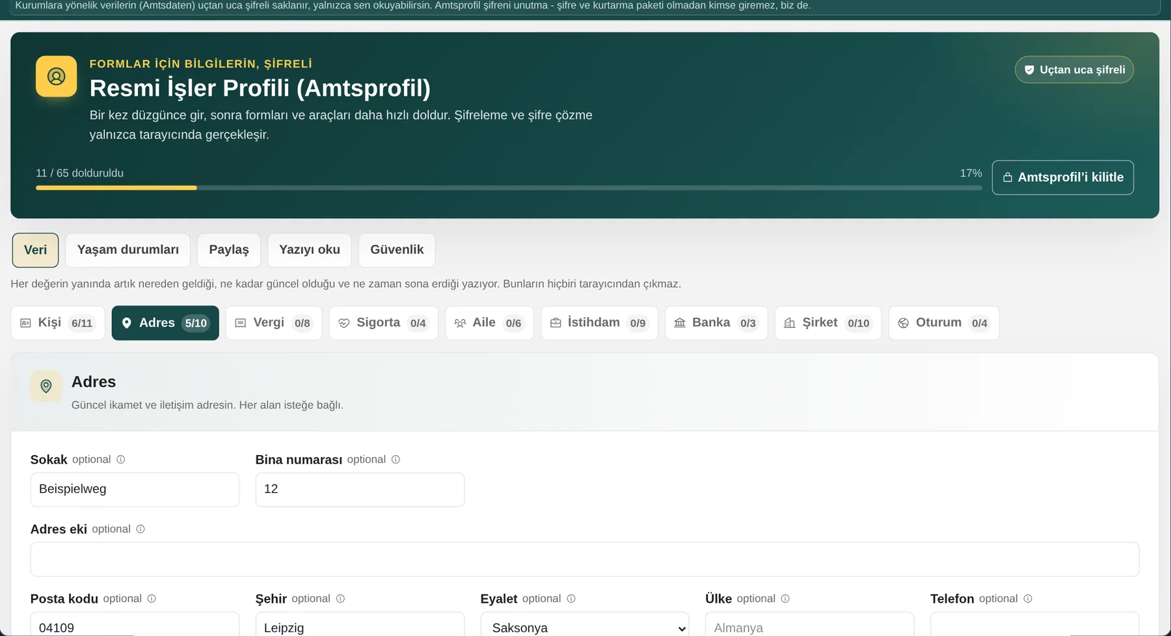The width and height of the screenshot is (1171, 636).
Task: Click the profile completion progress bar
Action: pyautogui.click(x=509, y=187)
